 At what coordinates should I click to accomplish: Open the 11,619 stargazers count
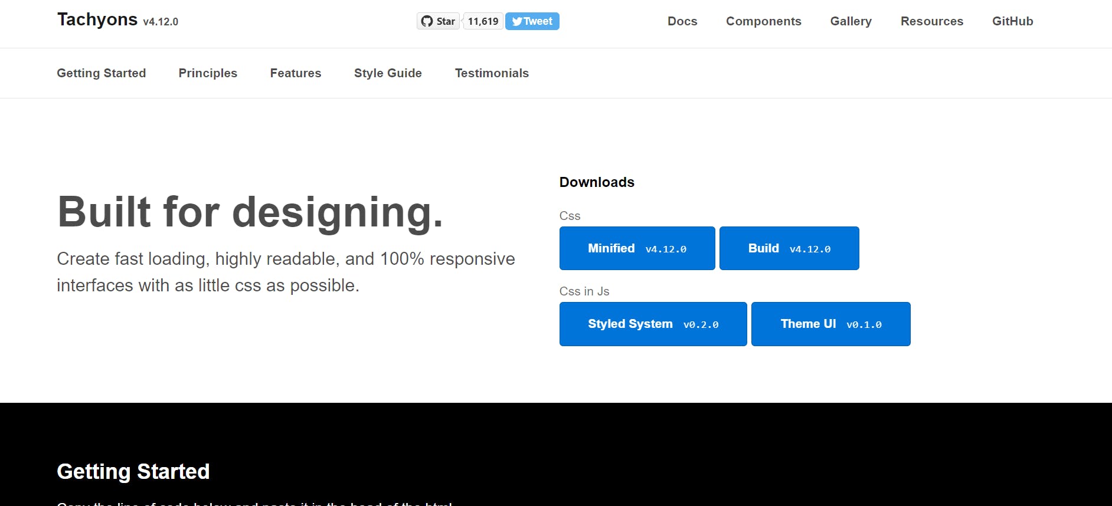pyautogui.click(x=483, y=21)
